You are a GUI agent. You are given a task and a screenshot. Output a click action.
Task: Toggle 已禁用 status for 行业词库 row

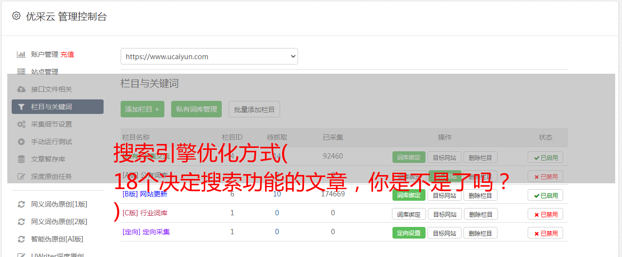pos(545,214)
